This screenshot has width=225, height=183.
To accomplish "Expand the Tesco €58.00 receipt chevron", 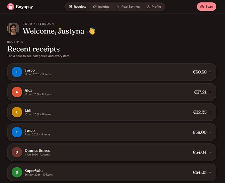I will tap(210, 132).
